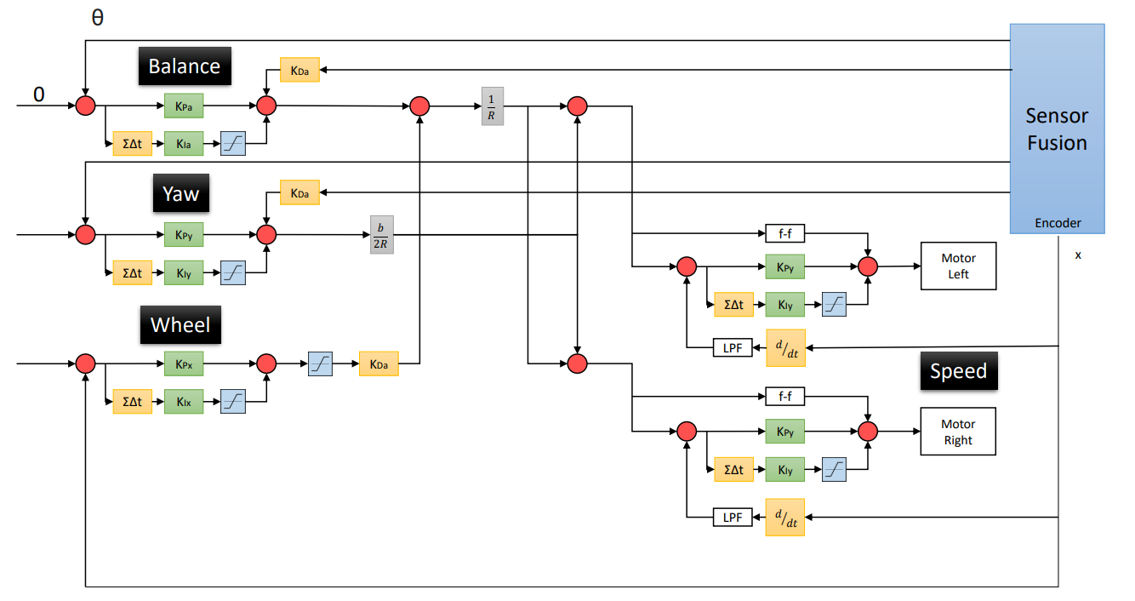Click the Wheel section button

[180, 324]
